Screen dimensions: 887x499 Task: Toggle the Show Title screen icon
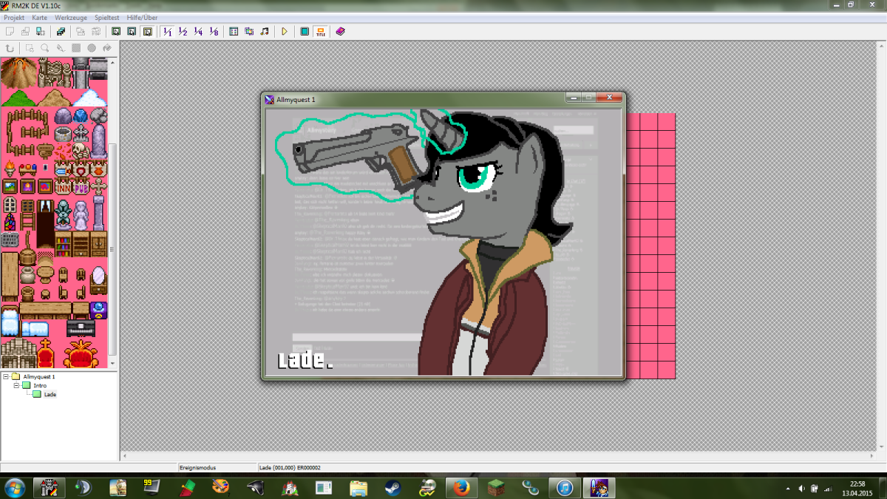point(320,32)
